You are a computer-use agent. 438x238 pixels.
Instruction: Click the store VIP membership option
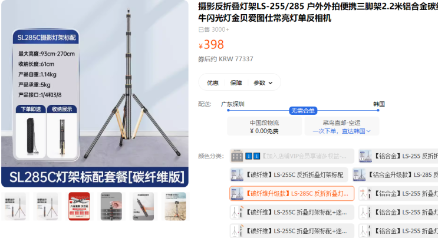click(x=292, y=156)
